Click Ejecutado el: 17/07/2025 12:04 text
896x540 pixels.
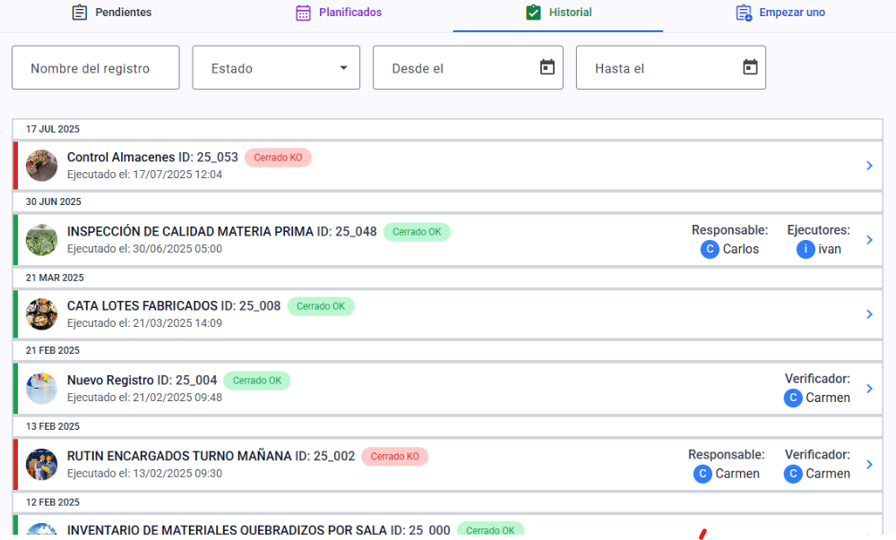click(x=144, y=175)
